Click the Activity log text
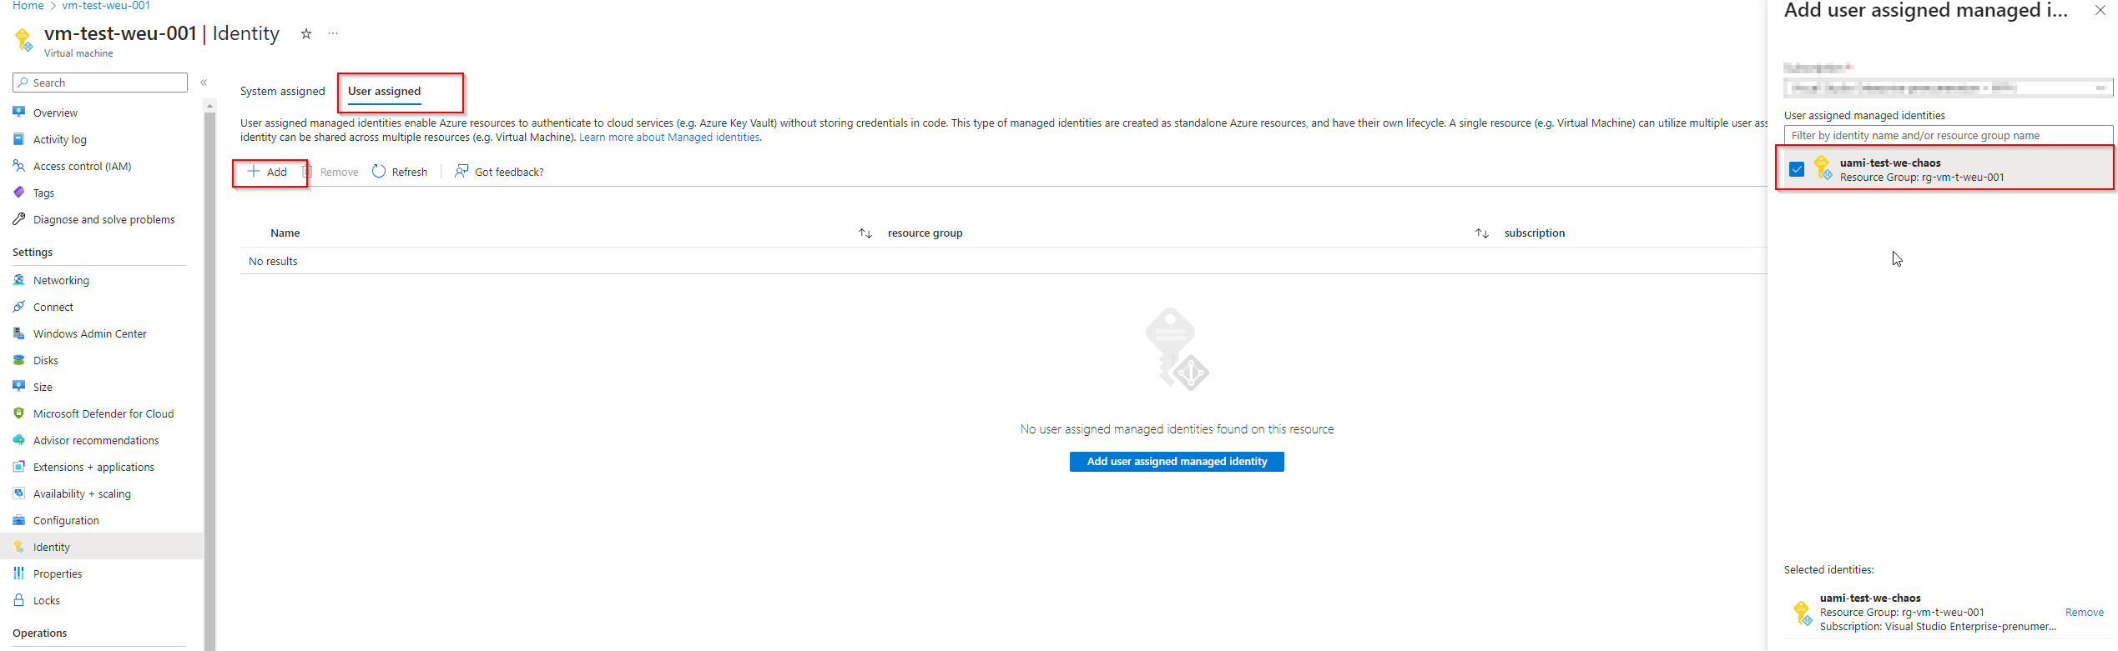Viewport: 2118px width, 651px height. tap(60, 139)
